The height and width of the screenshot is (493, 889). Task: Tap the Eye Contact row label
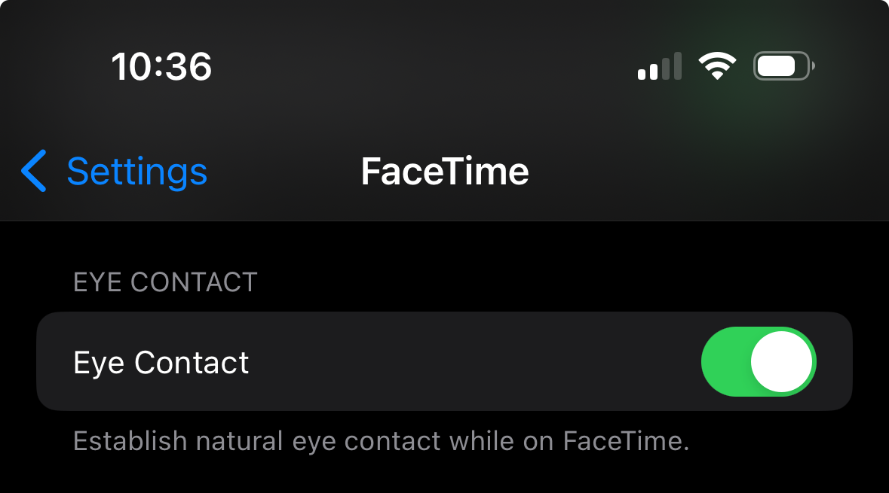pos(161,363)
